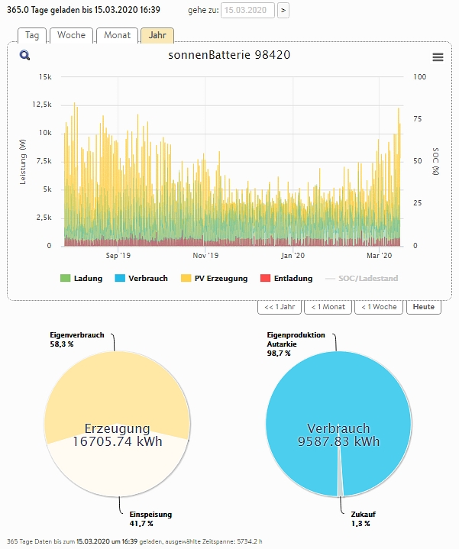459x549 pixels.
Task: Go back one month with < 1 Monat
Action: coord(328,307)
